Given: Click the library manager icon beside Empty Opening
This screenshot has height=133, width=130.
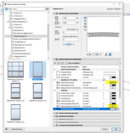Looking at the screenshot, I should [7, 129].
